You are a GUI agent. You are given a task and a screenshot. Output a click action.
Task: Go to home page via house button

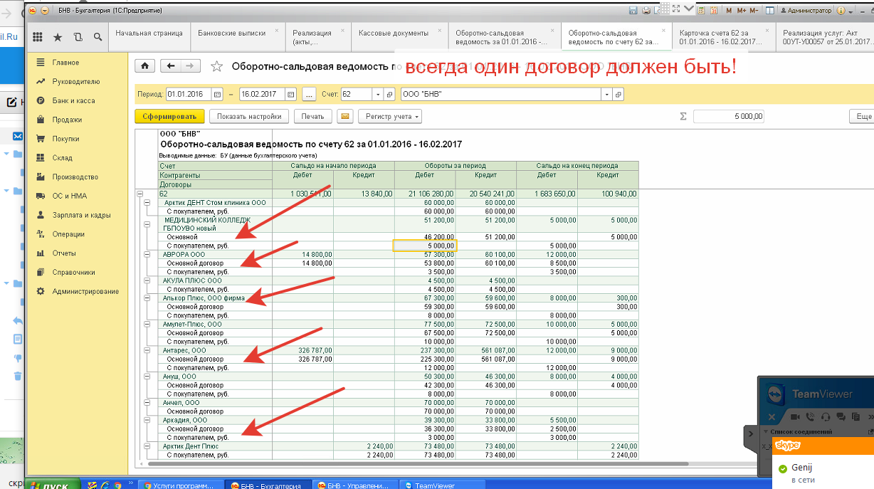pyautogui.click(x=145, y=66)
